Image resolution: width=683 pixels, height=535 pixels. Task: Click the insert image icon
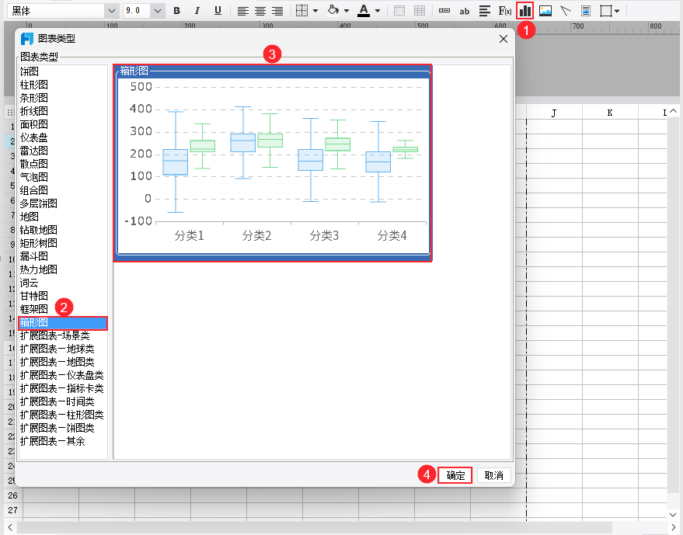tap(545, 11)
